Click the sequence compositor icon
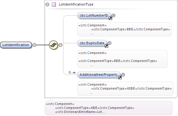 54,45
